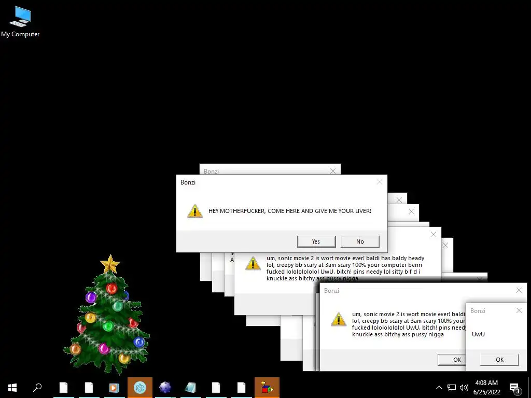This screenshot has height=398, width=531.
Task: Close the middle sonic movie dialog
Action: (434, 234)
